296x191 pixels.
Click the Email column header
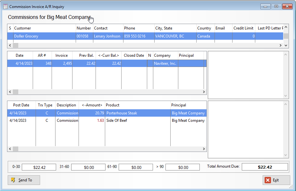point(223,28)
